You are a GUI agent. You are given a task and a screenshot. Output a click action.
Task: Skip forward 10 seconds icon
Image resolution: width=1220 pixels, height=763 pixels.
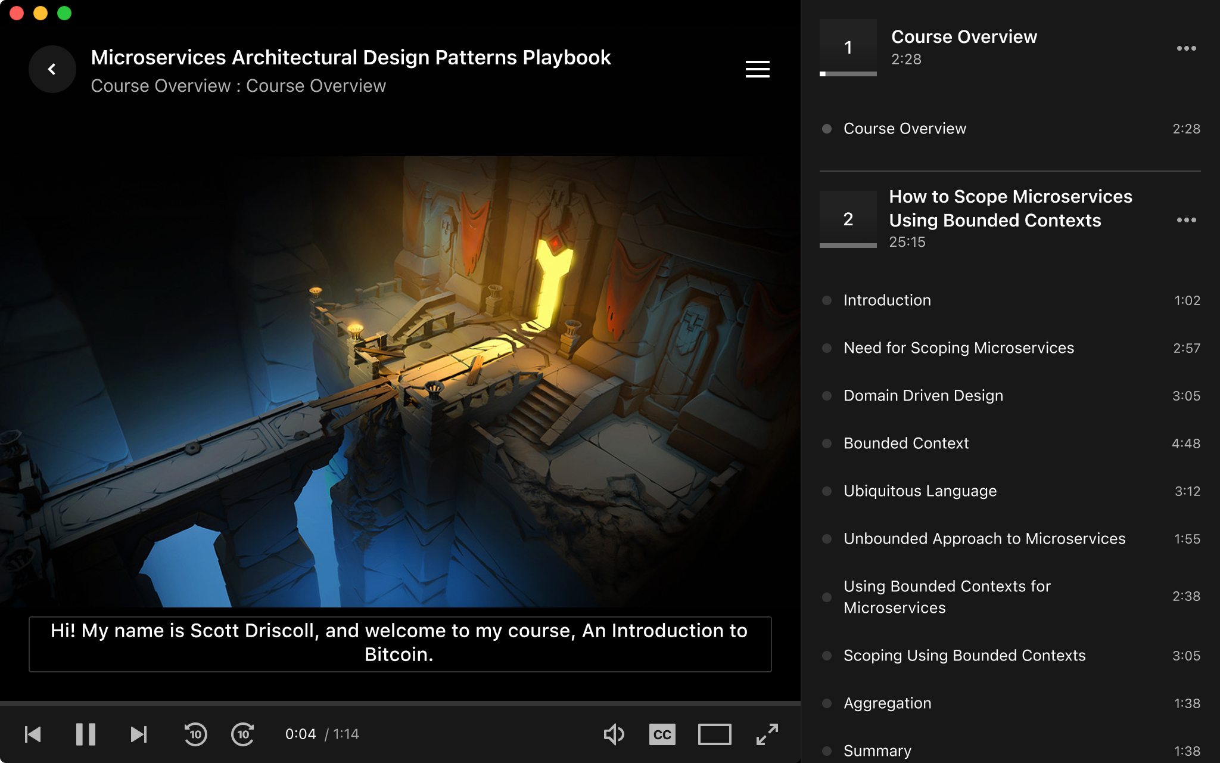coord(243,734)
